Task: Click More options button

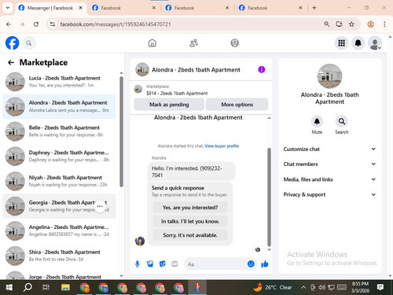Action: pyautogui.click(x=237, y=105)
